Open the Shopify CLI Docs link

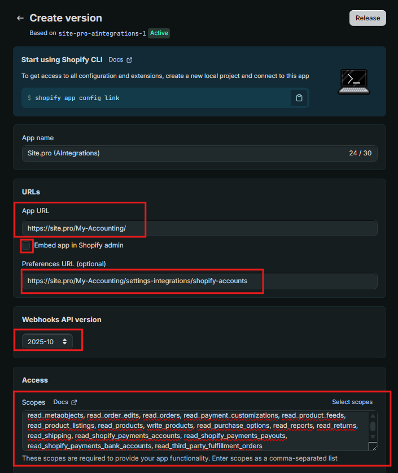coord(116,60)
